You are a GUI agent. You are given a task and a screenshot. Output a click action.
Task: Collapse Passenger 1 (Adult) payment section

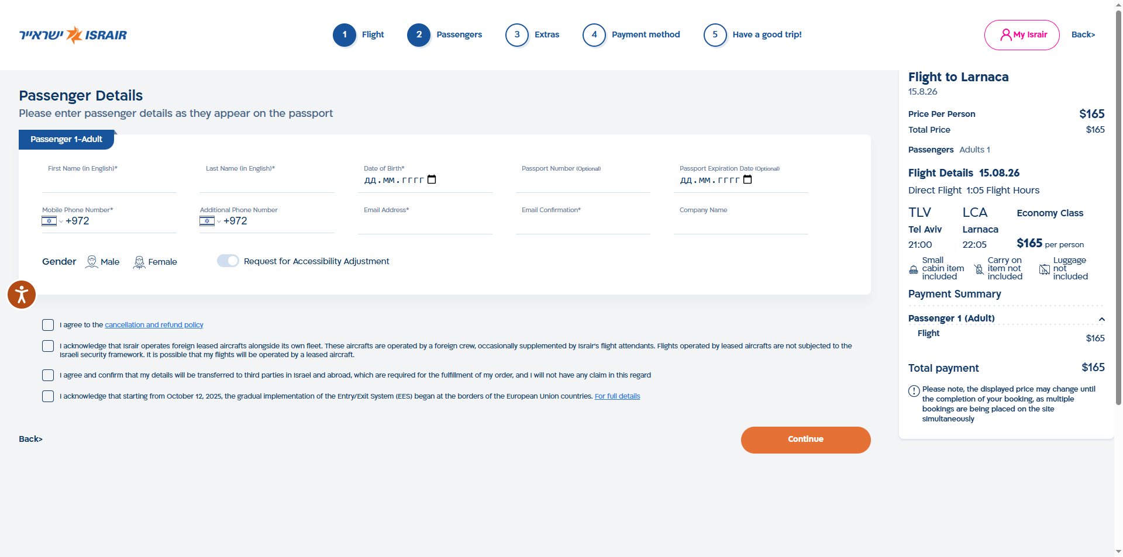click(1101, 319)
